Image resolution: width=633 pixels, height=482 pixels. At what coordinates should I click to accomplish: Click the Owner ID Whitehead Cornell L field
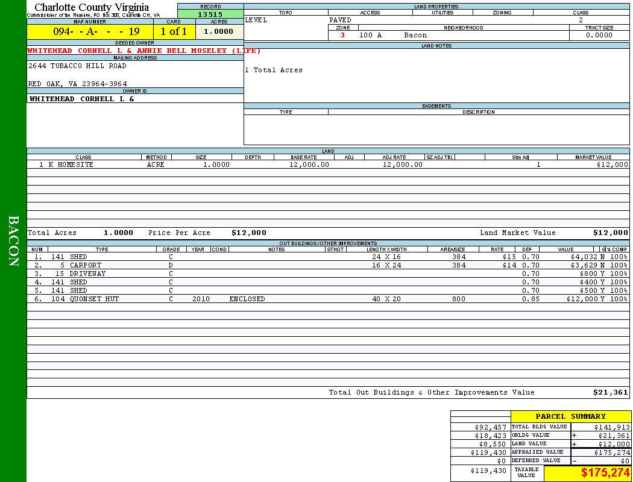coord(82,99)
